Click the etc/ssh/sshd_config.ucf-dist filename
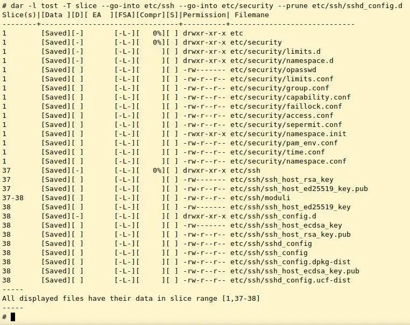 click(291, 280)
